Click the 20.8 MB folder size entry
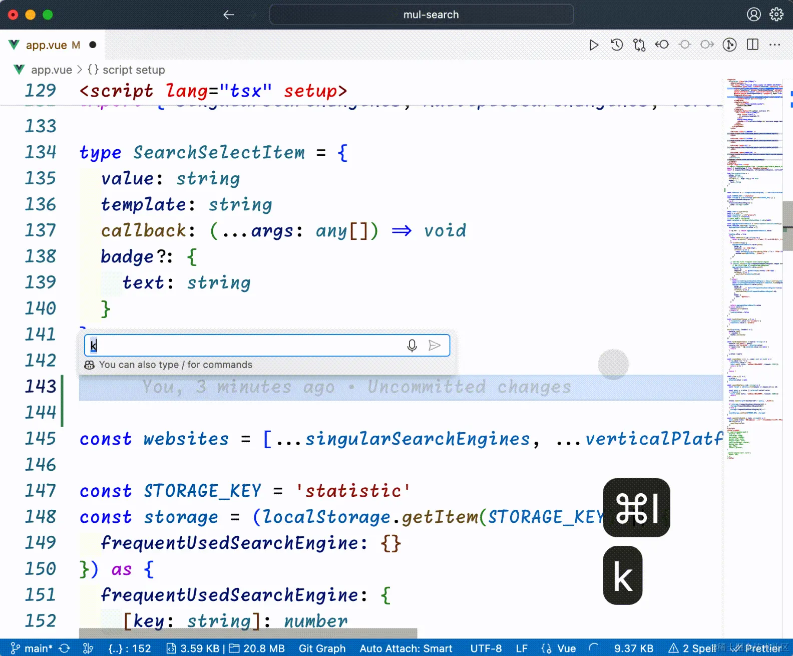This screenshot has height=656, width=793. (x=257, y=648)
